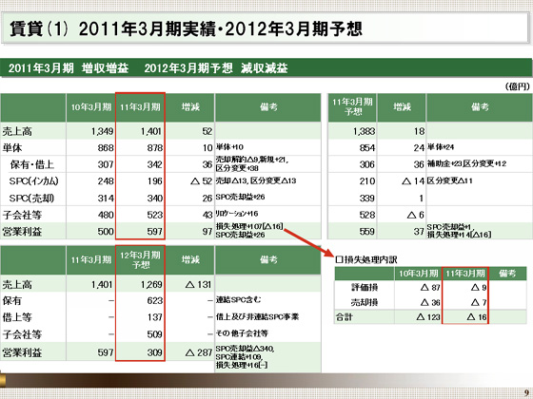Click the value '307' in 保有・借上 row
The width and height of the screenshot is (533, 399).
click(106, 164)
